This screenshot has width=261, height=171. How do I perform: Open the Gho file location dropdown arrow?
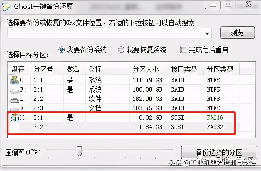207,33
